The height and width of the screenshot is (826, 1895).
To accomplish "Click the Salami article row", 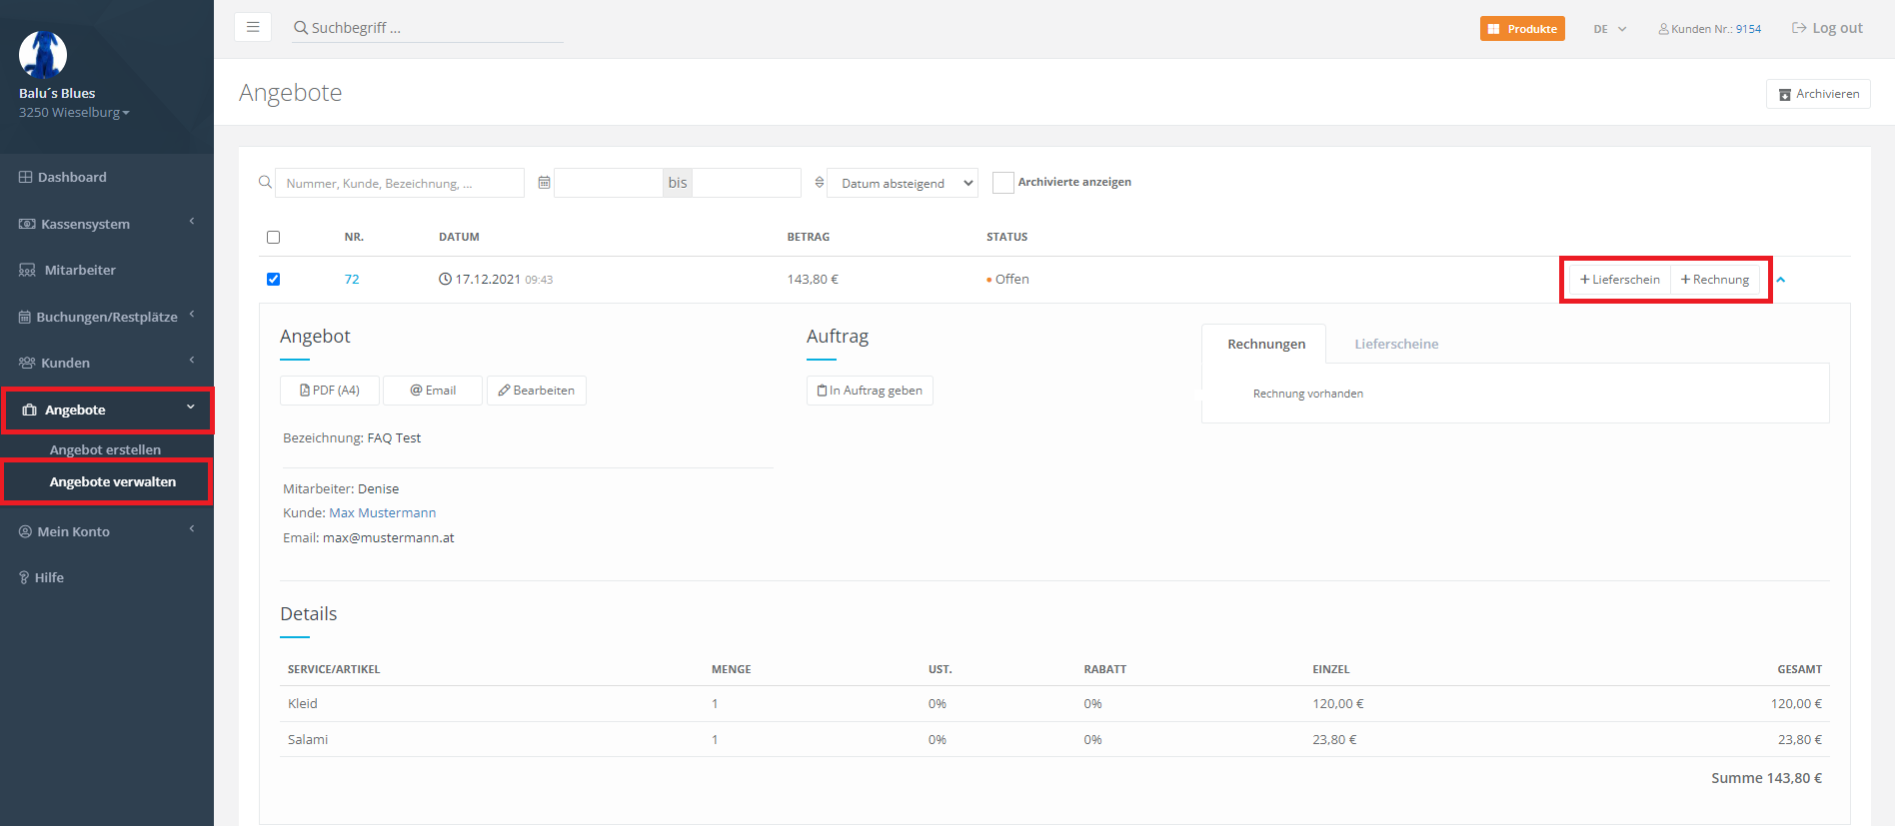I will (x=1054, y=740).
